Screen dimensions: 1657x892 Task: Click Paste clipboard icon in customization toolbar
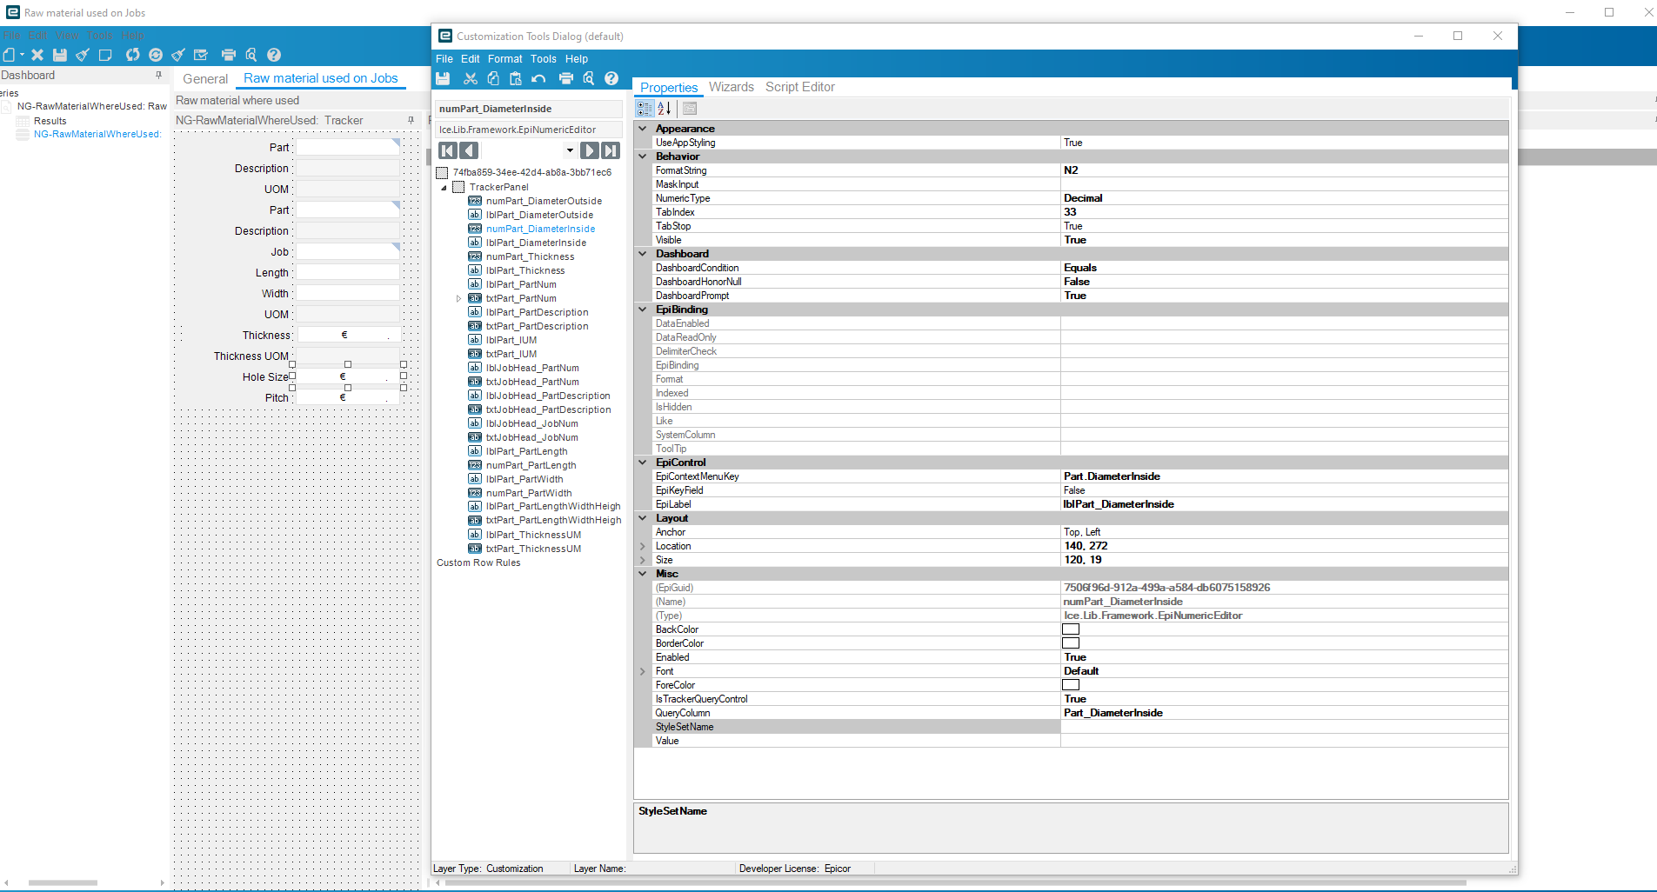tap(516, 79)
